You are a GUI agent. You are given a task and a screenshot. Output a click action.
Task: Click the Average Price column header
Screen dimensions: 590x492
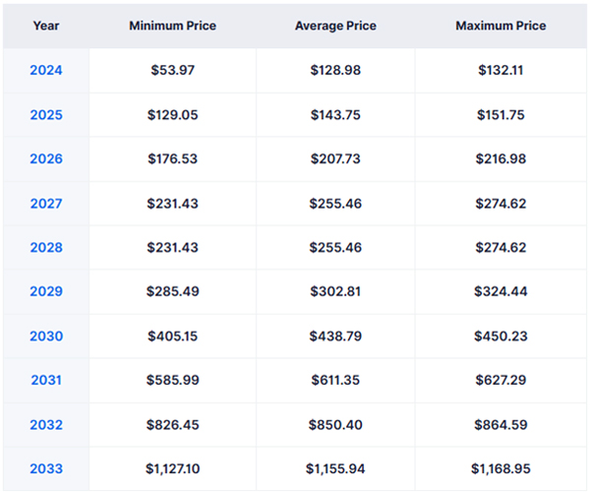tap(335, 26)
